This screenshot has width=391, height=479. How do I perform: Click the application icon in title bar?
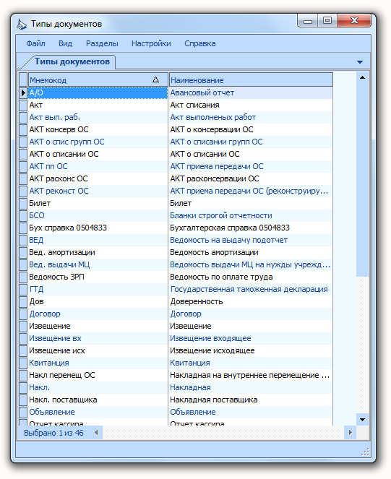(x=22, y=25)
